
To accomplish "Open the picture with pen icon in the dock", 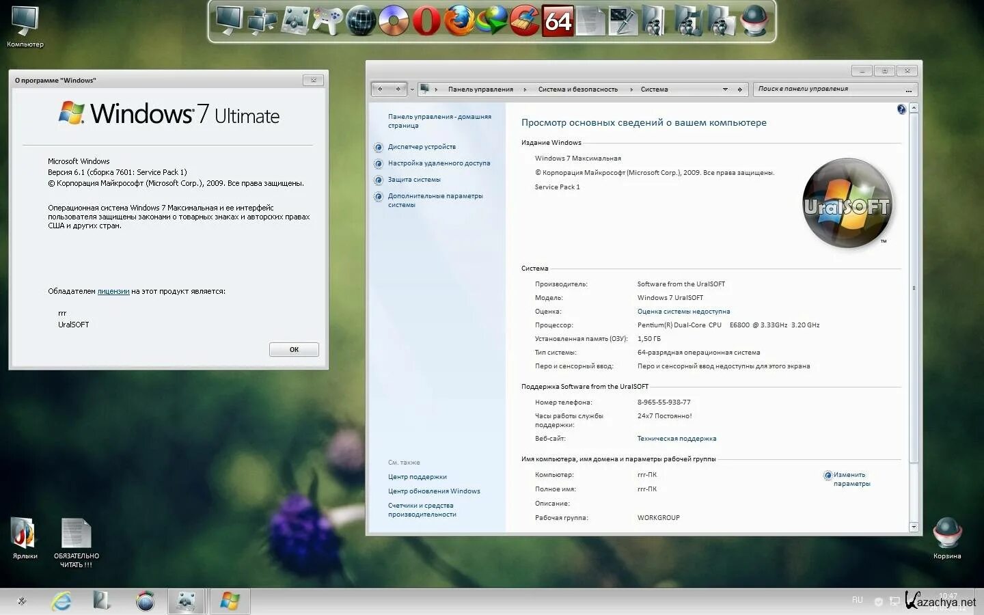I will pyautogui.click(x=623, y=20).
